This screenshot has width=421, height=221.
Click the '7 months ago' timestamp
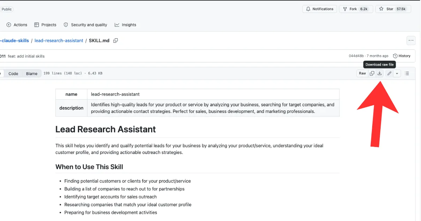[x=378, y=56]
